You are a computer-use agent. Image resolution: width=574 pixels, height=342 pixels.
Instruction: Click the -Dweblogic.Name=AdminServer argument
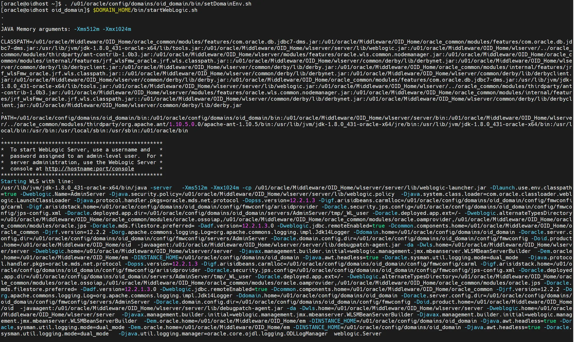point(63,194)
